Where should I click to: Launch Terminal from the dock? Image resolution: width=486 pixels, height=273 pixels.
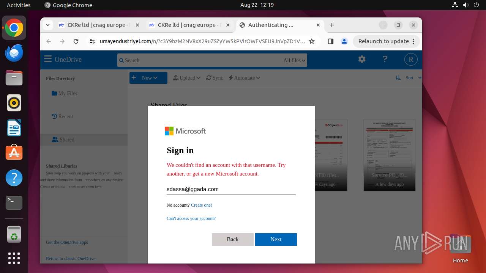(x=14, y=203)
